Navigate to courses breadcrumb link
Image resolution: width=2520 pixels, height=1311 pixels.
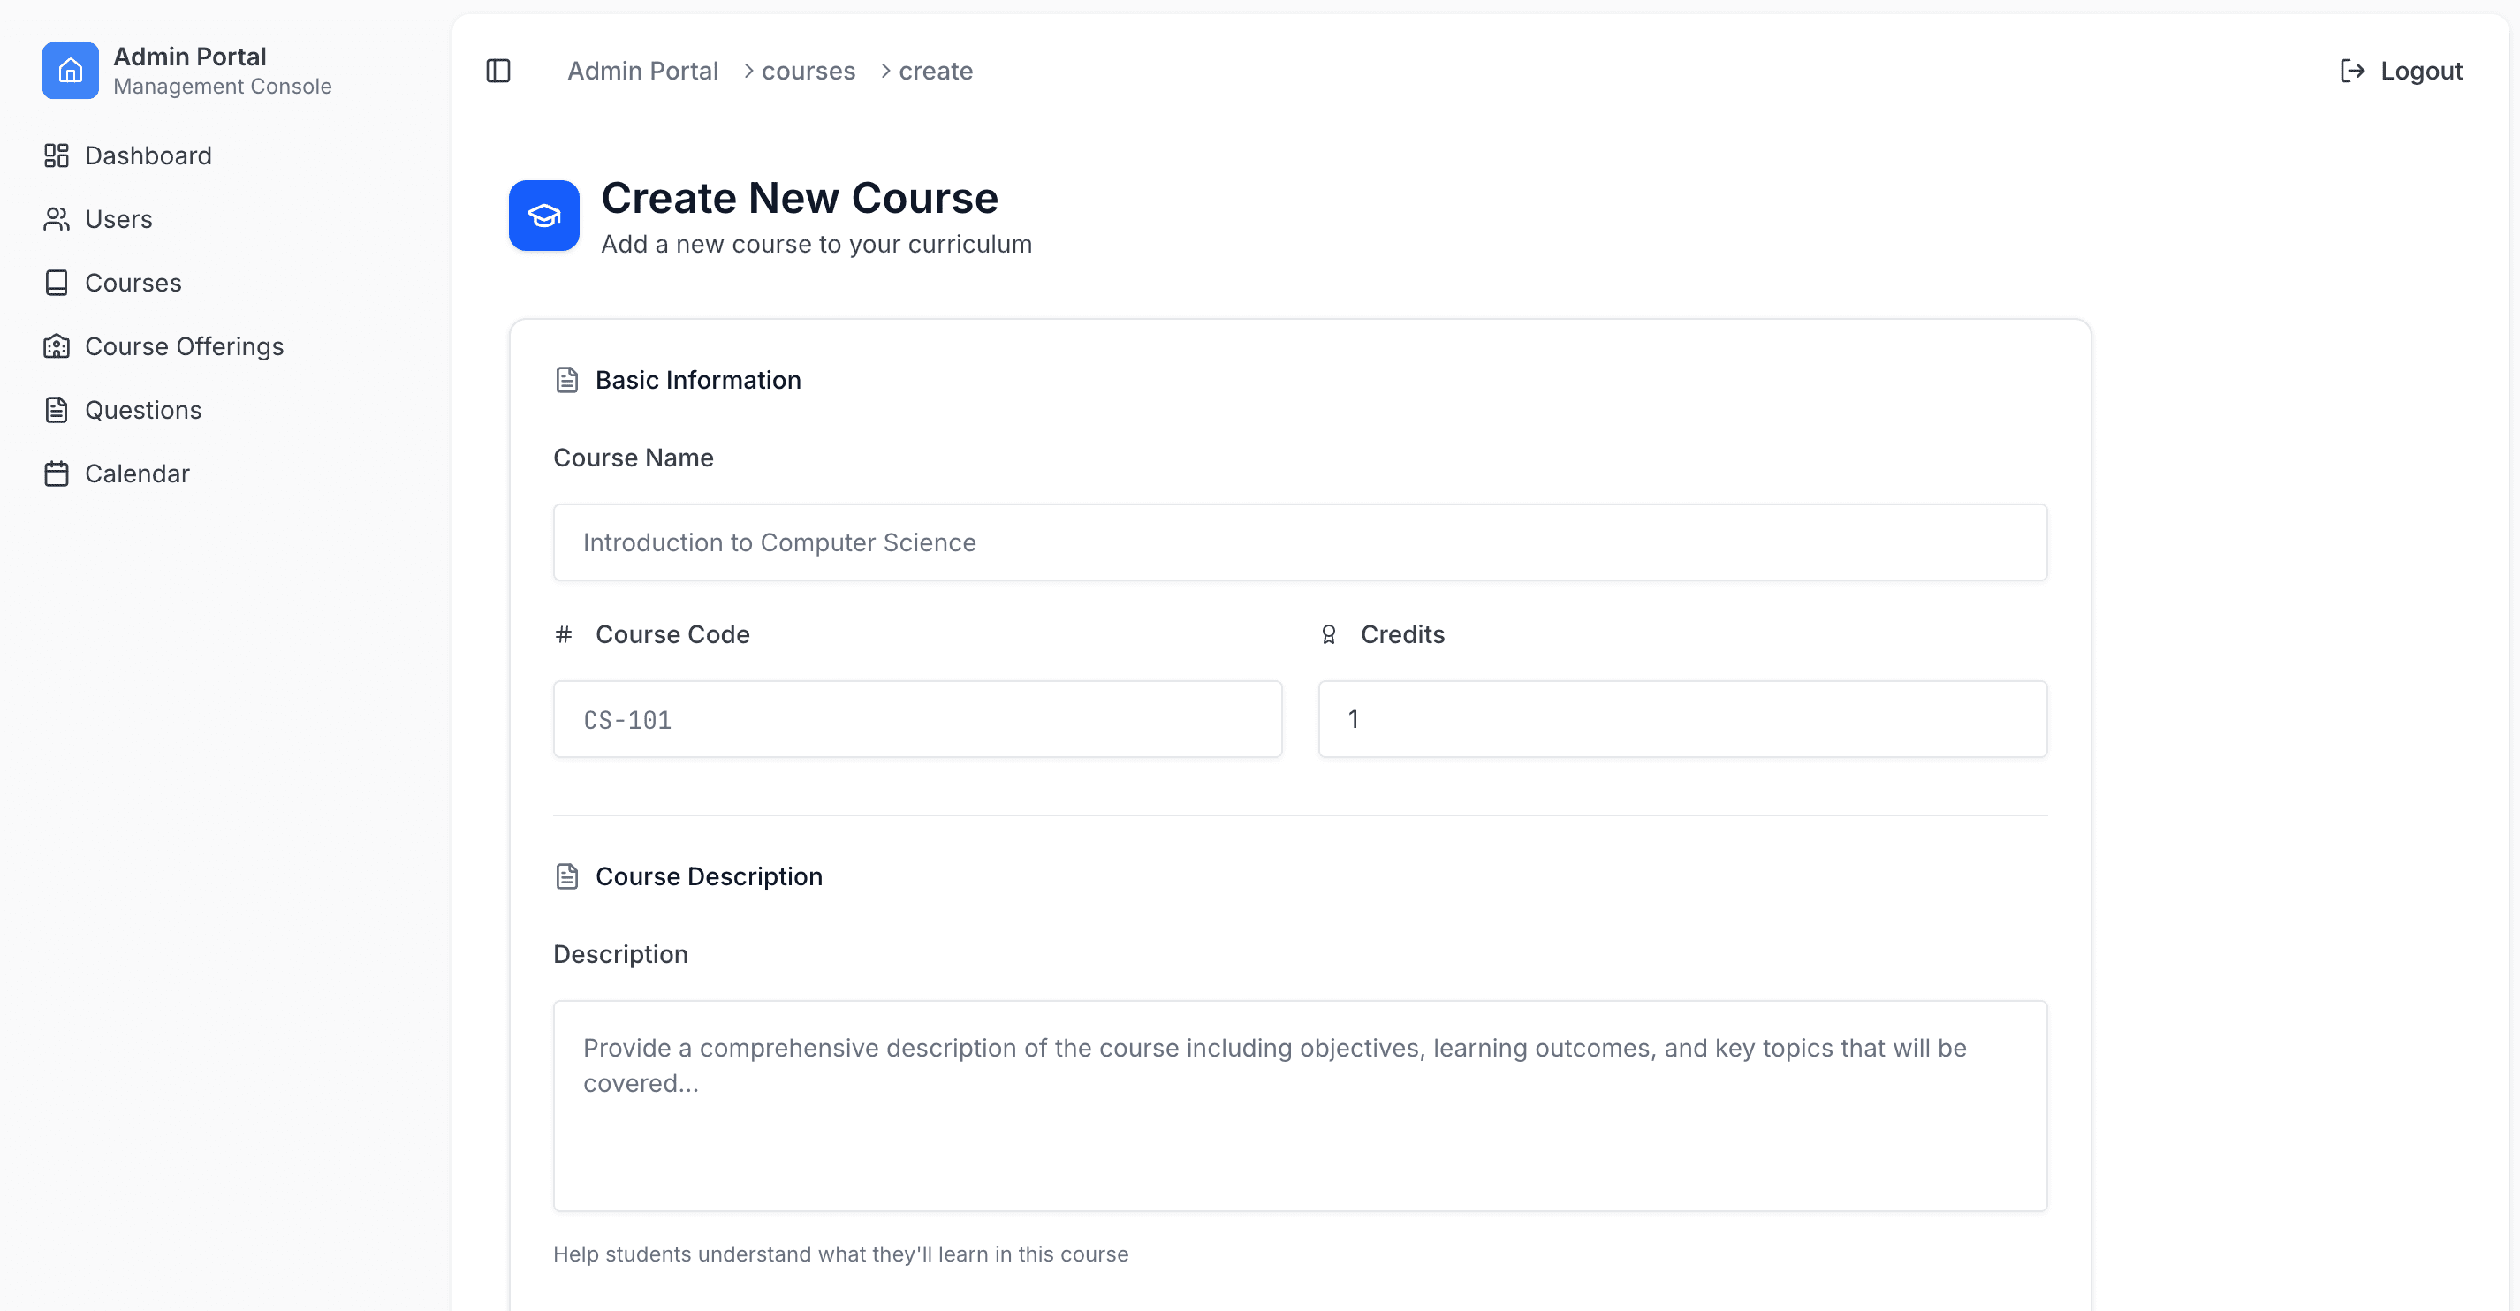pyautogui.click(x=808, y=71)
